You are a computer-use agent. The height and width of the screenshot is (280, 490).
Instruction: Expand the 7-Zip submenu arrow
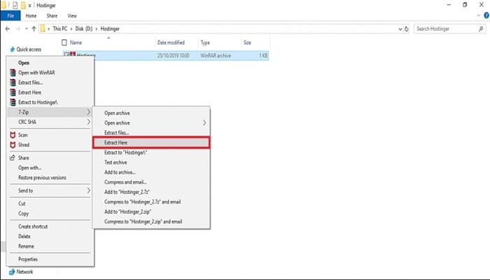click(x=88, y=112)
